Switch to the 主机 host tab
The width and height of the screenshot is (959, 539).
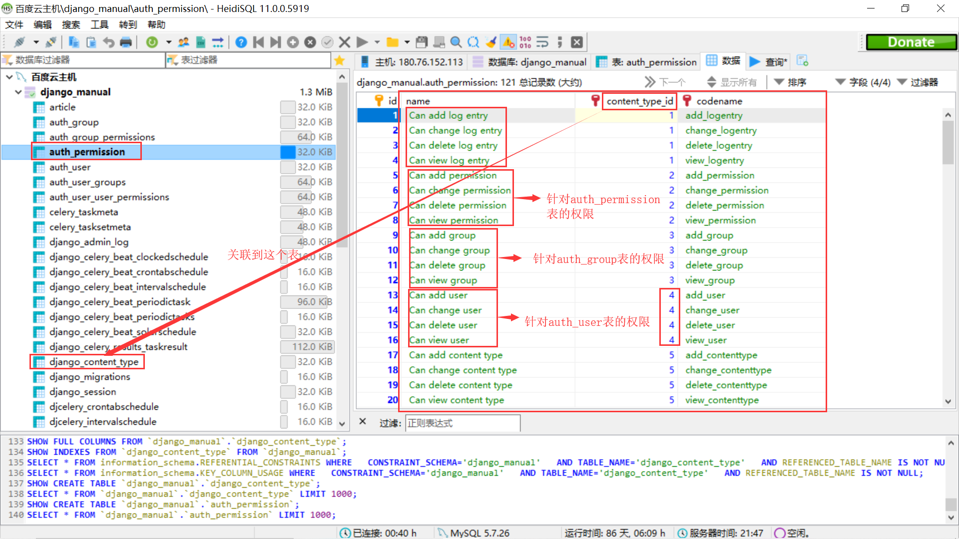[412, 62]
